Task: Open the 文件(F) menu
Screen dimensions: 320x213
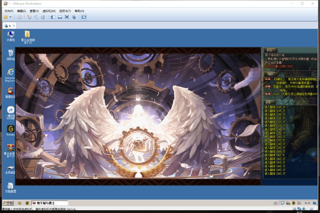Action: point(9,11)
